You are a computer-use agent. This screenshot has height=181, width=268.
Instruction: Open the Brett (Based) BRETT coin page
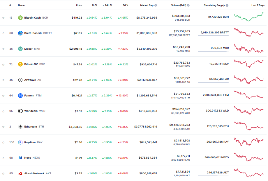(38, 33)
